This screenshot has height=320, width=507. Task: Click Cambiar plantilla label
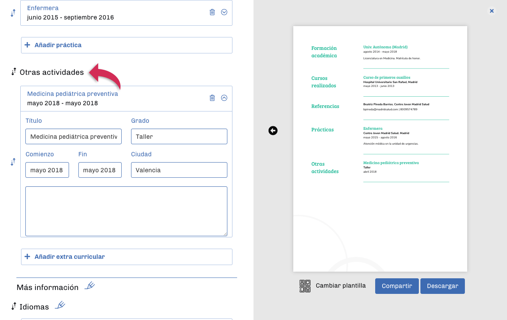pyautogui.click(x=341, y=286)
